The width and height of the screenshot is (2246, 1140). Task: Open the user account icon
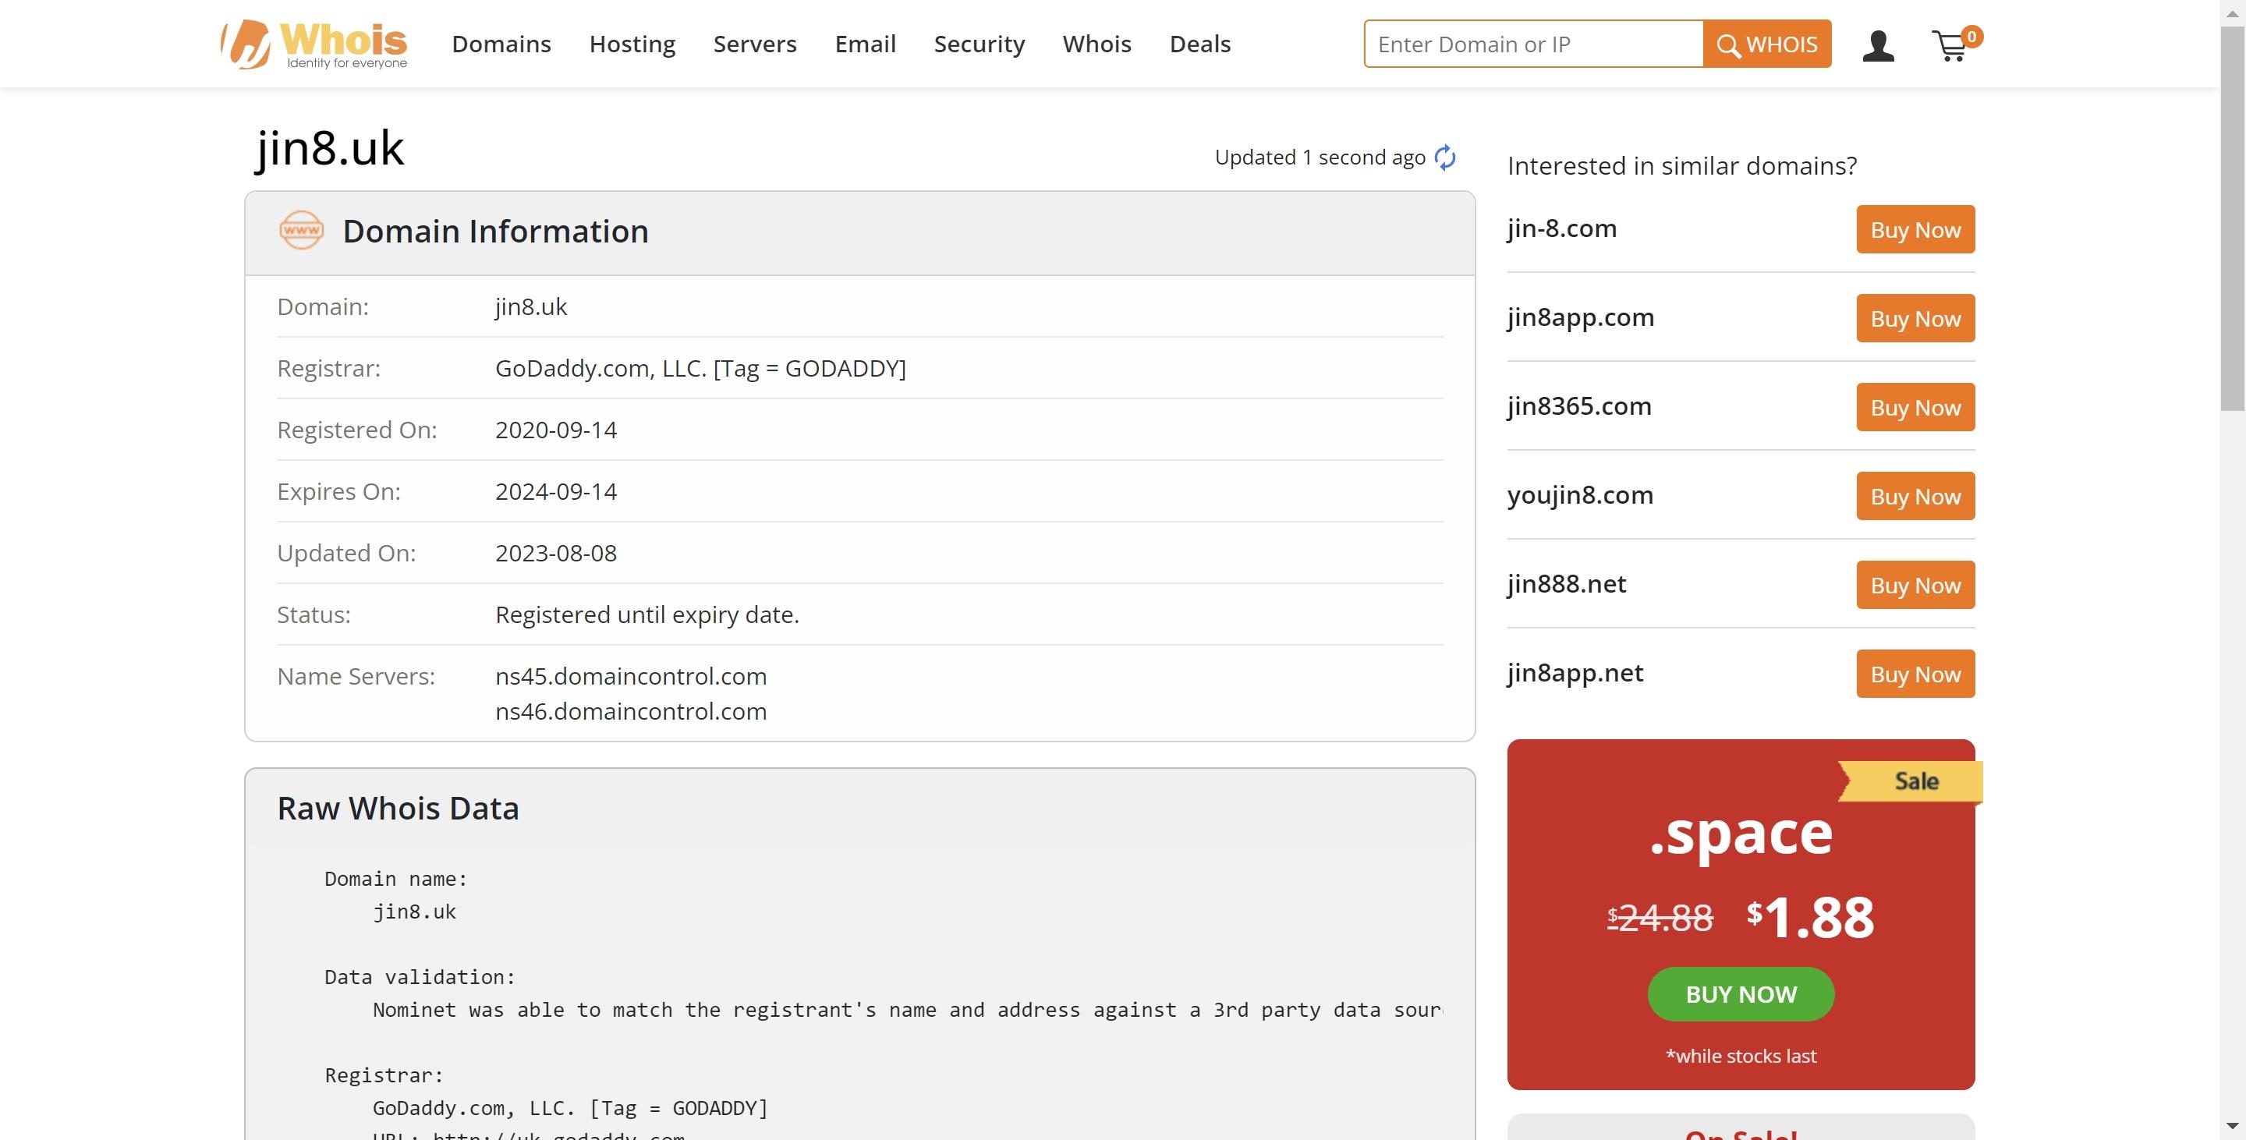pos(1878,45)
